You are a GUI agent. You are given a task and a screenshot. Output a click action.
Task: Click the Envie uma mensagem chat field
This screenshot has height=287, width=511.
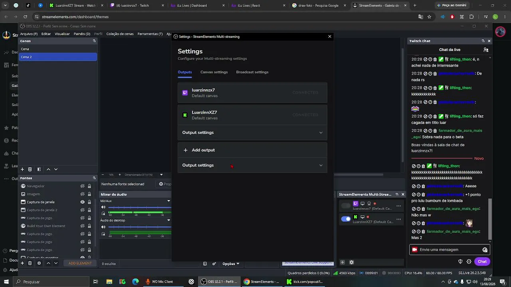tap(450, 250)
